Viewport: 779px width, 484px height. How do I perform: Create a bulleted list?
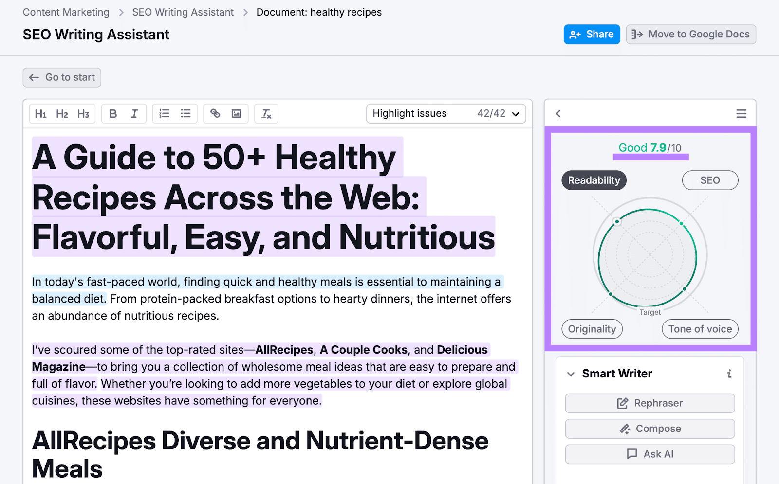click(x=185, y=113)
